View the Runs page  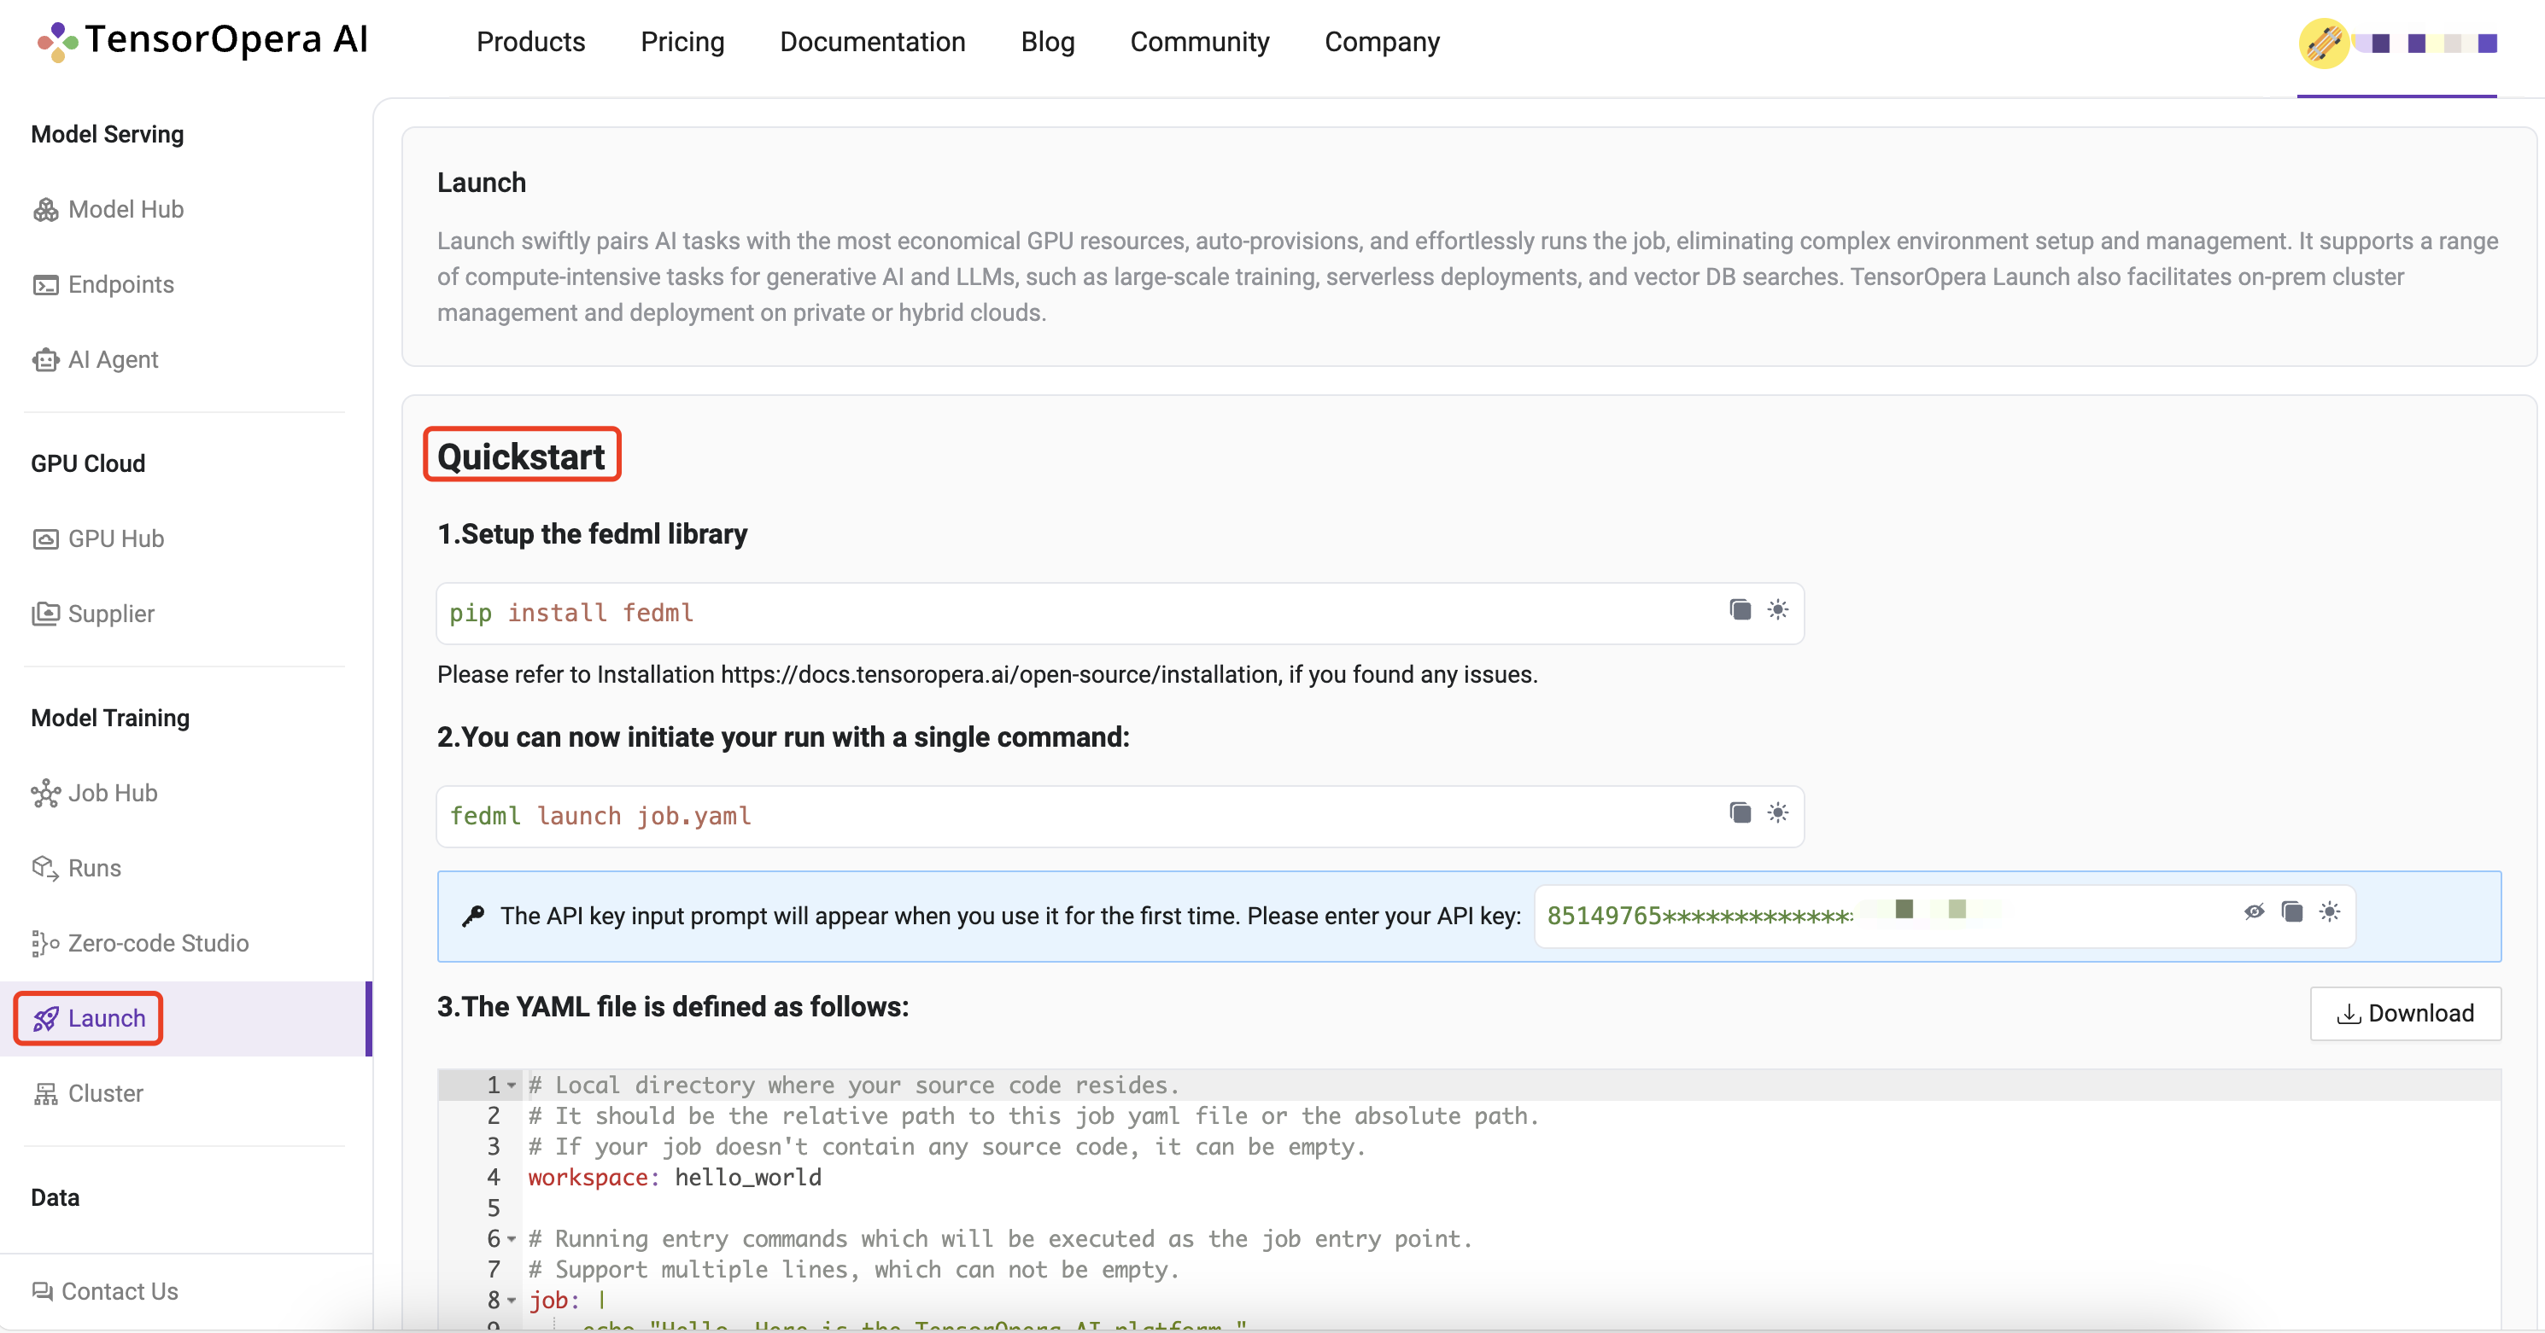pos(94,868)
